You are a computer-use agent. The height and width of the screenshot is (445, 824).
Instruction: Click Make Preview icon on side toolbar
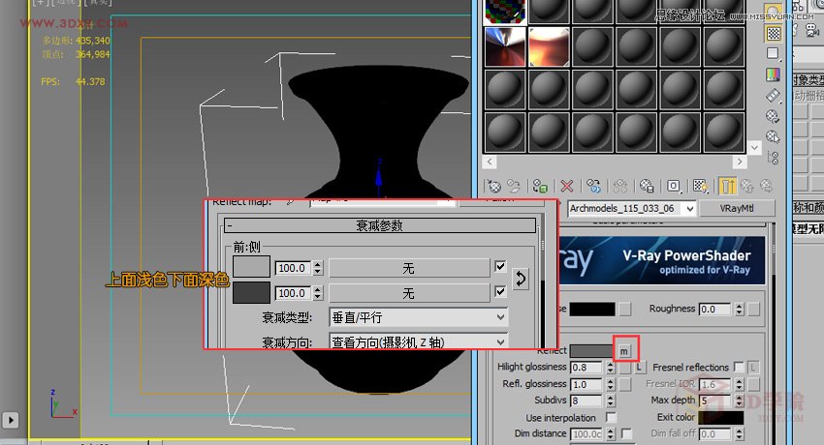(773, 96)
